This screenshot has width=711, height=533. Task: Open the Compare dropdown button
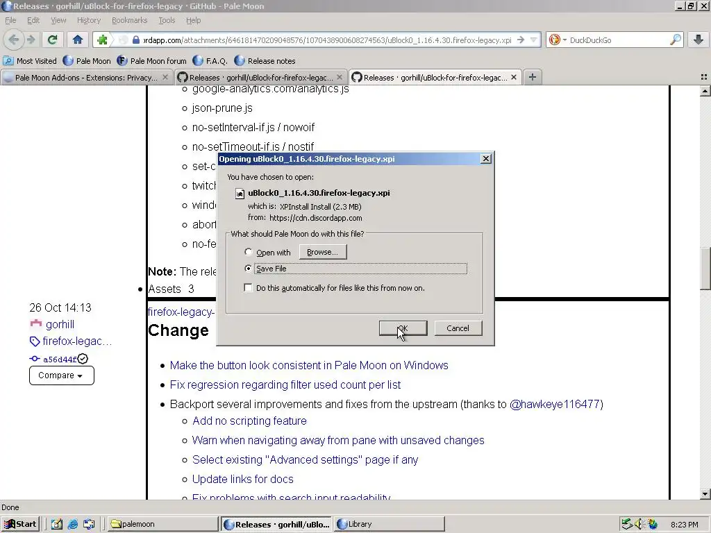[61, 375]
